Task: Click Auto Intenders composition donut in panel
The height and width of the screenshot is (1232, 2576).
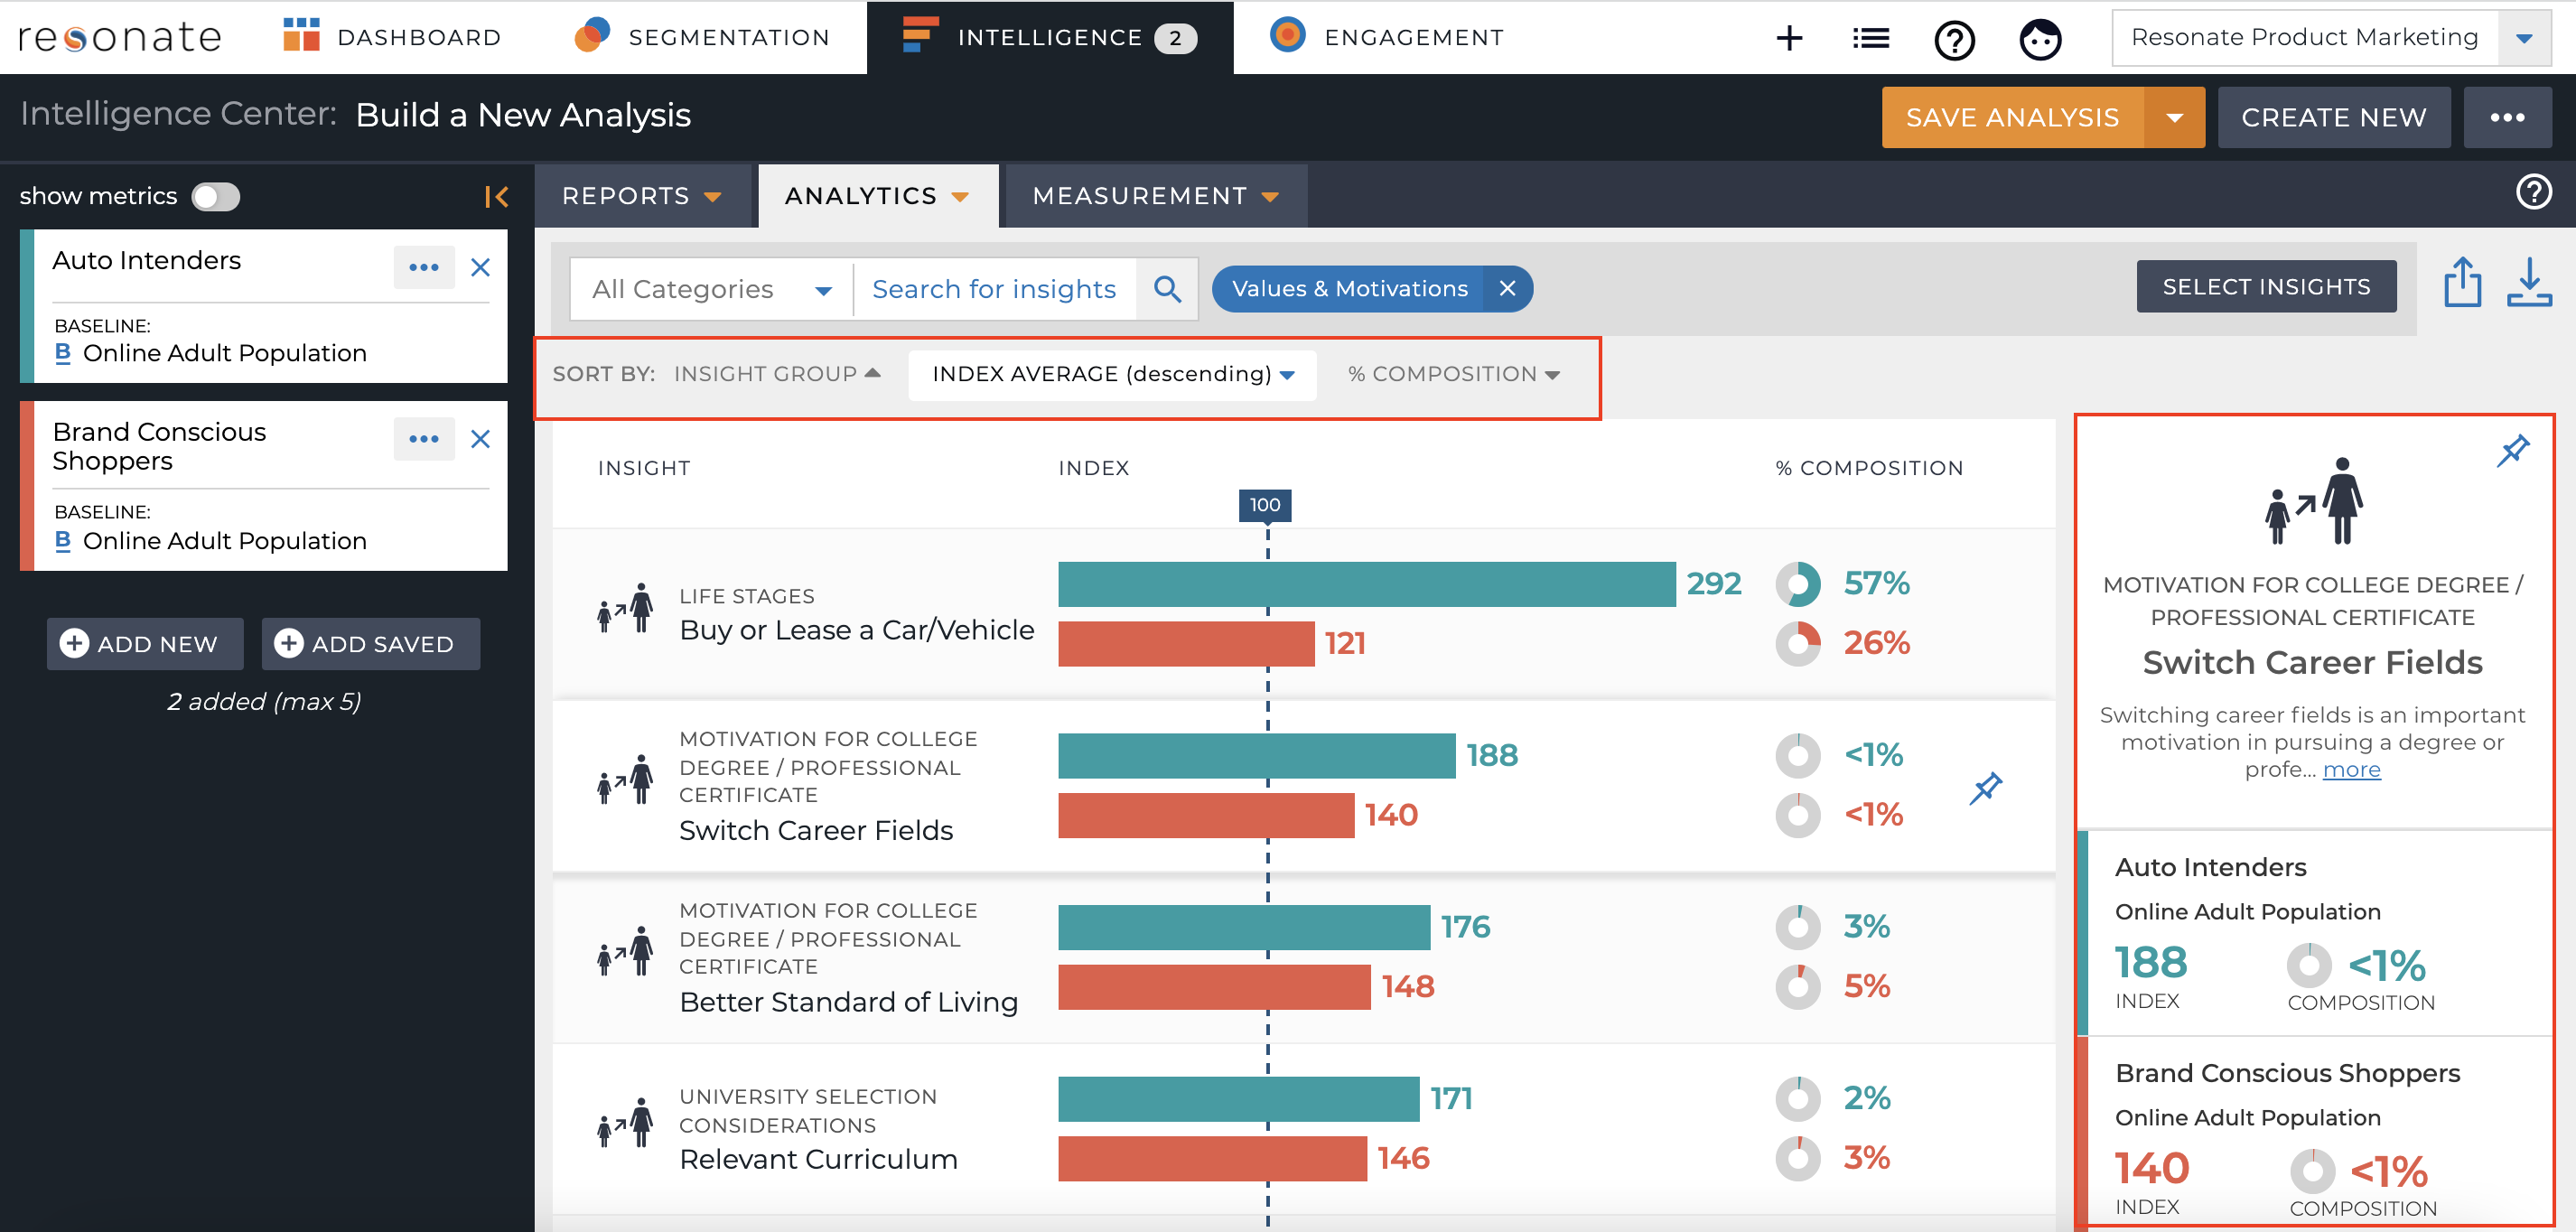Action: tap(2309, 966)
